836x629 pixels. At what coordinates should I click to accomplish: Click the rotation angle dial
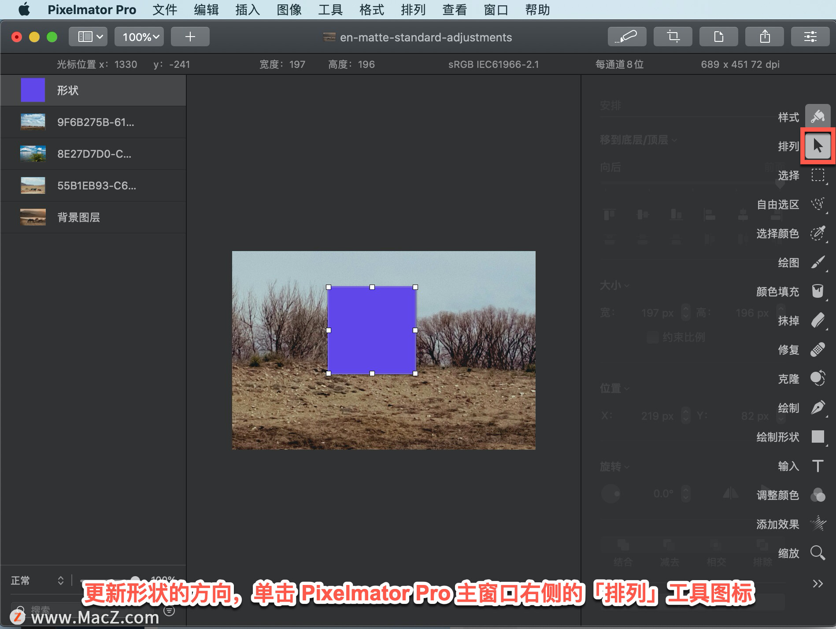pyautogui.click(x=611, y=494)
